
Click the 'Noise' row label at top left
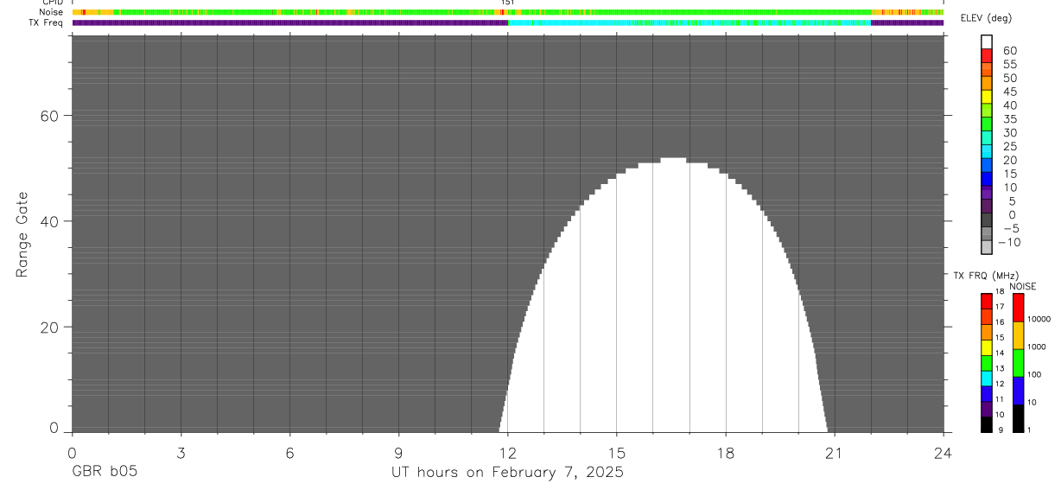tap(51, 12)
